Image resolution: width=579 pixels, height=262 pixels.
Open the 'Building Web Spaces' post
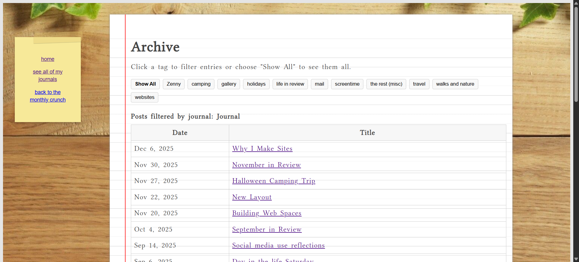coord(267,213)
